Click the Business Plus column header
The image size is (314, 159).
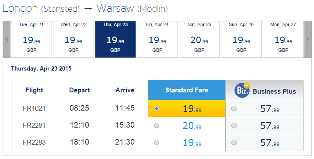(264, 90)
